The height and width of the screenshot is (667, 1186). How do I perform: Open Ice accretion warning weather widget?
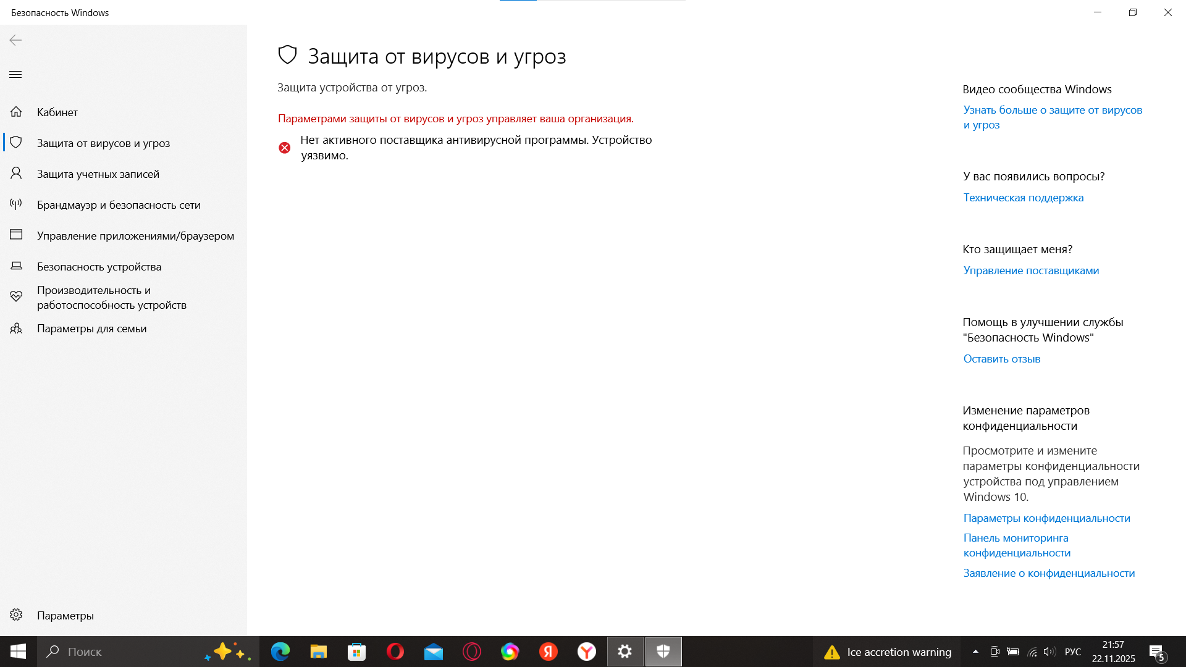click(x=888, y=652)
